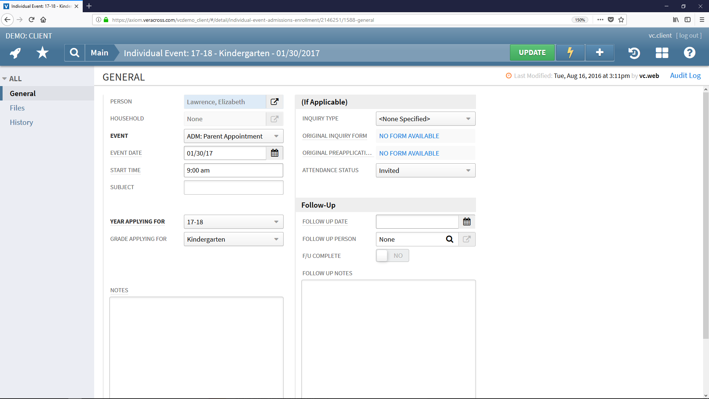Open the help question mark icon
This screenshot has height=399, width=709.
(x=689, y=52)
